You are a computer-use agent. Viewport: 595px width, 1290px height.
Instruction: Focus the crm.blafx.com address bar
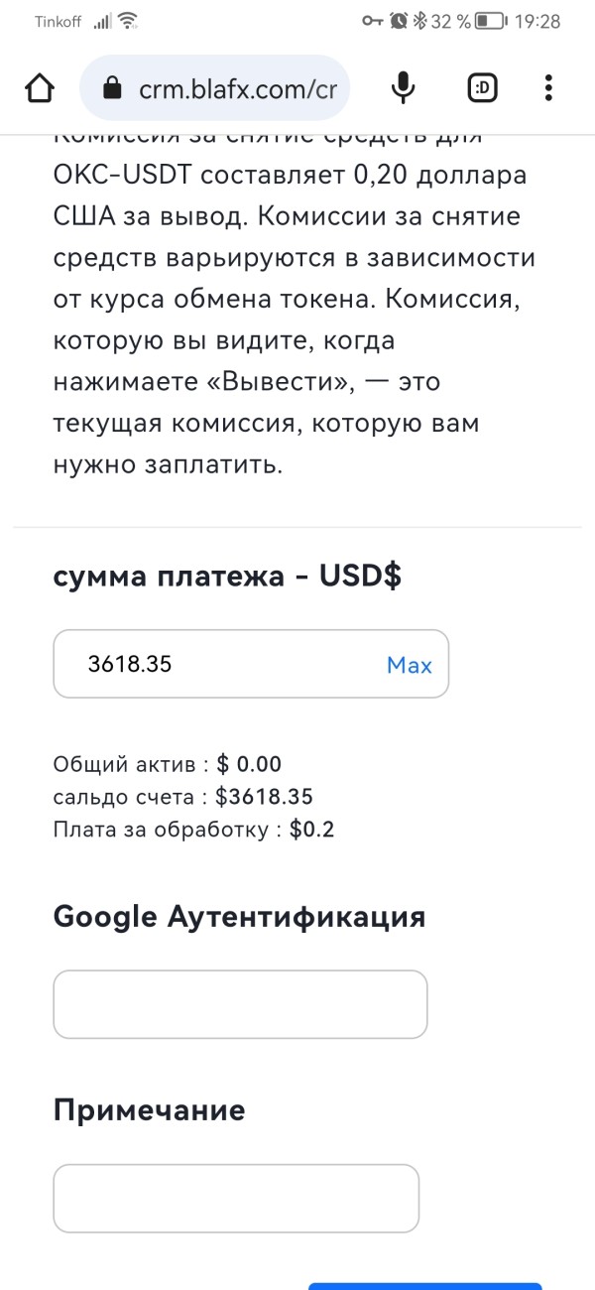[236, 89]
